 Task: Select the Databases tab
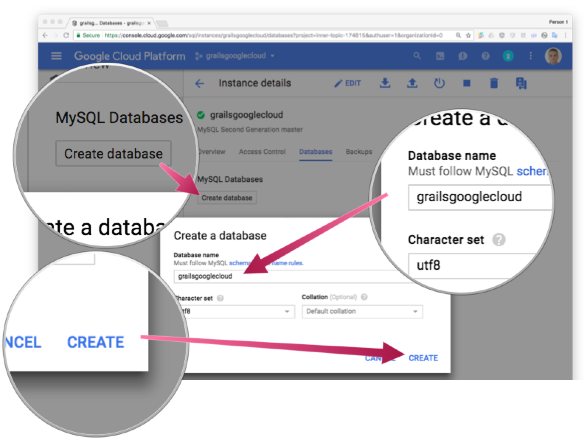[x=316, y=151]
